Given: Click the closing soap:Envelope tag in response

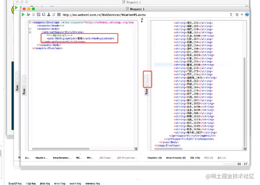Looking at the screenshot, I should [167, 145].
